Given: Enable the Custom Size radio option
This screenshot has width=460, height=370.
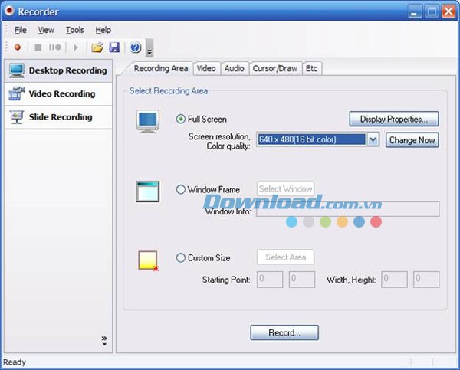Looking at the screenshot, I should pyautogui.click(x=181, y=258).
